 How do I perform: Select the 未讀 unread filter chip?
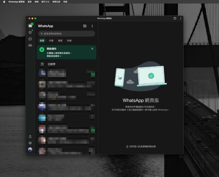pyautogui.click(x=51, y=41)
